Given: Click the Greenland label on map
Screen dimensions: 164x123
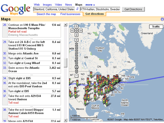Looking at the screenshot, I should tap(147, 33).
